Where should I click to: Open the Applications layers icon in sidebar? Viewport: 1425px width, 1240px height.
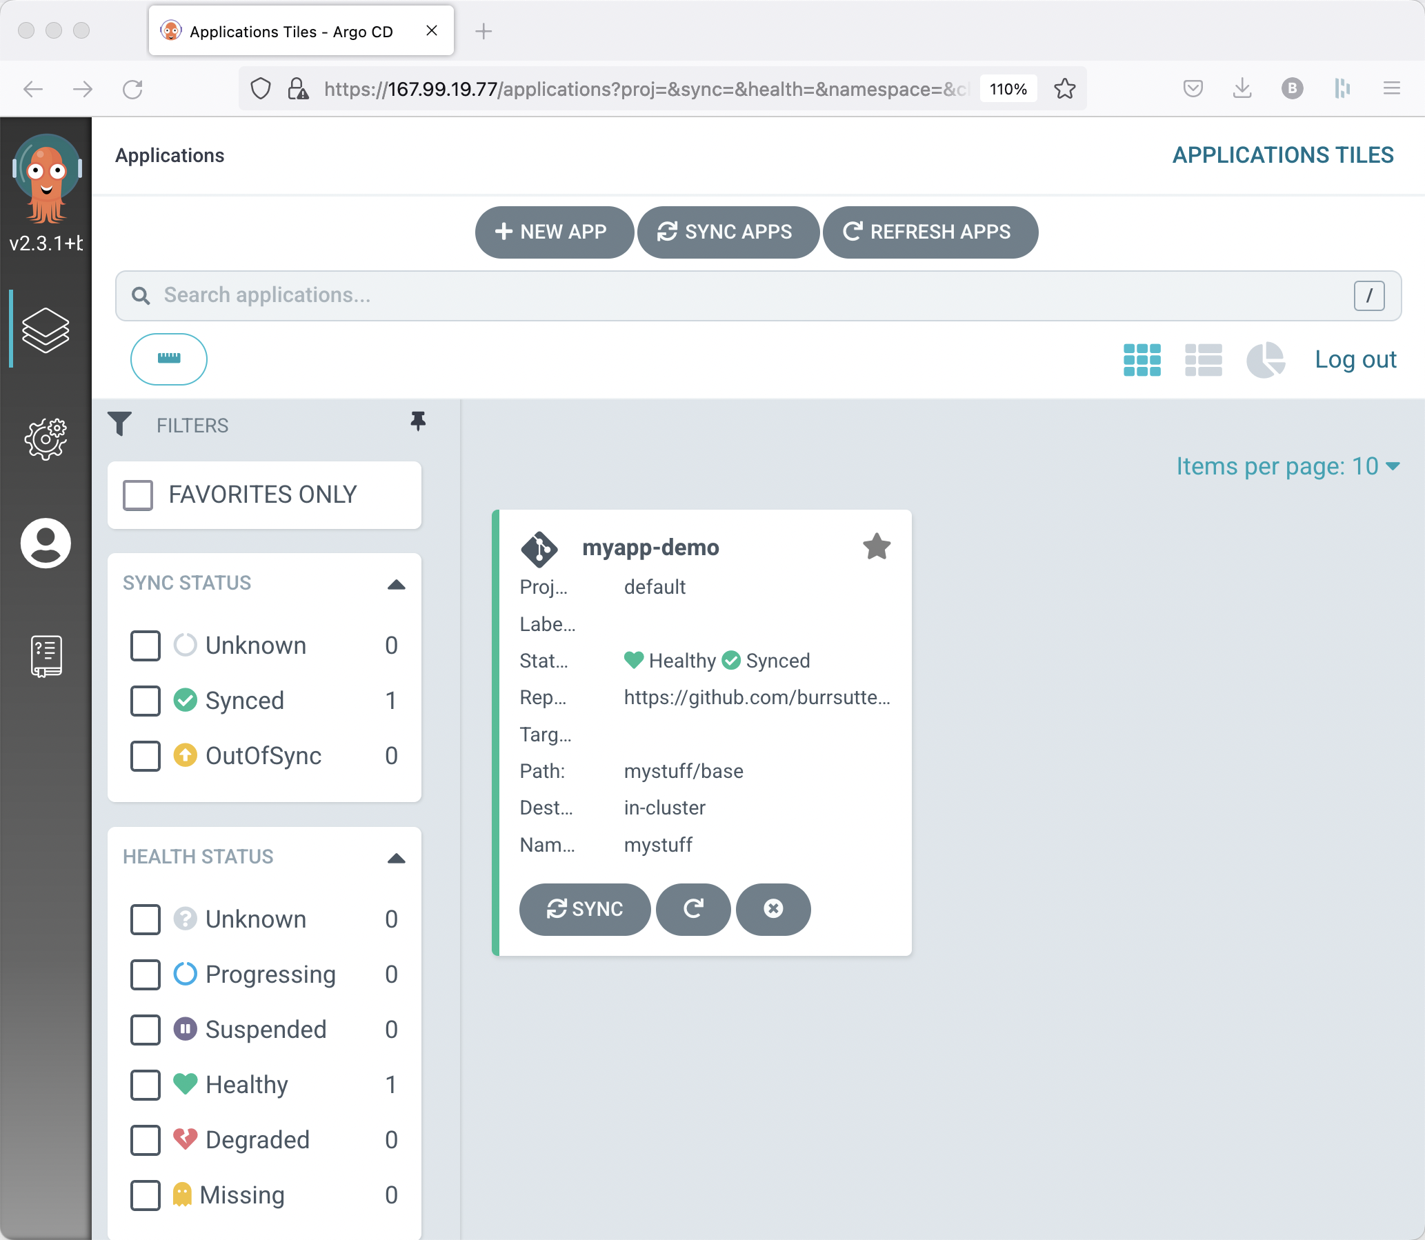coord(46,330)
